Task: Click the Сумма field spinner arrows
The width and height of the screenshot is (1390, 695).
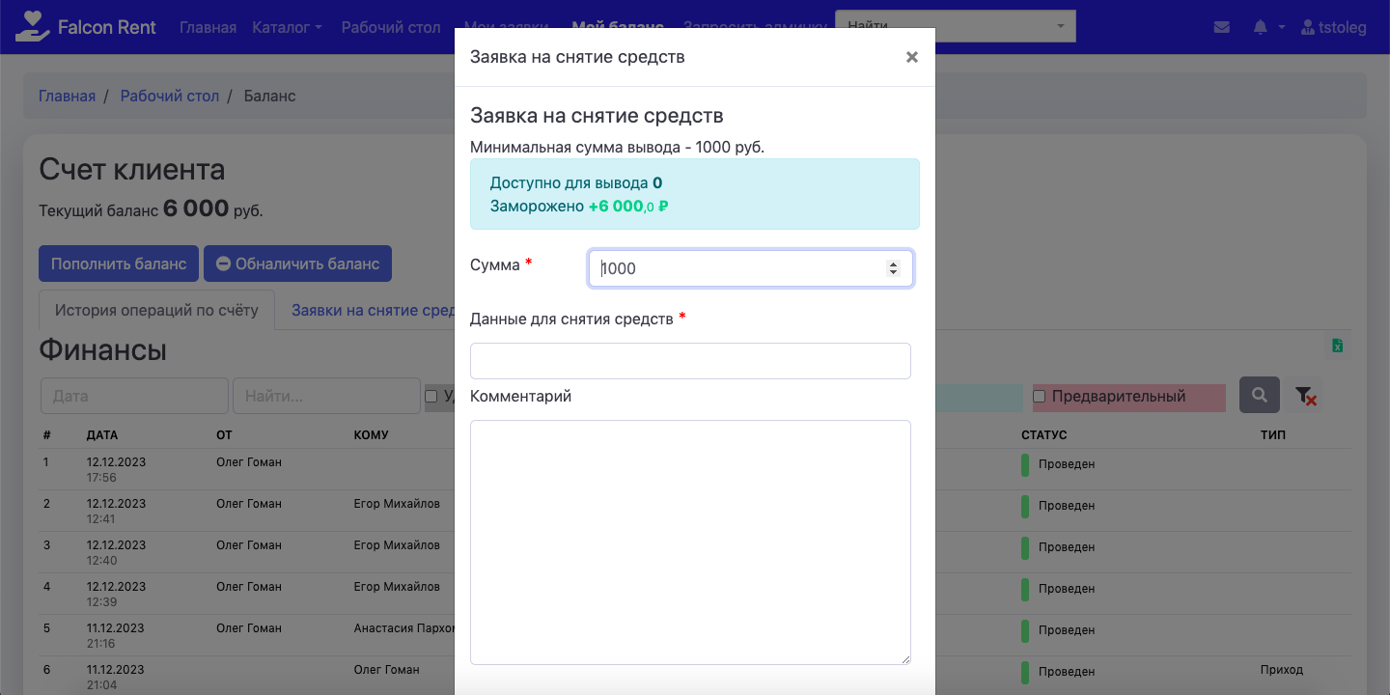Action: tap(893, 268)
